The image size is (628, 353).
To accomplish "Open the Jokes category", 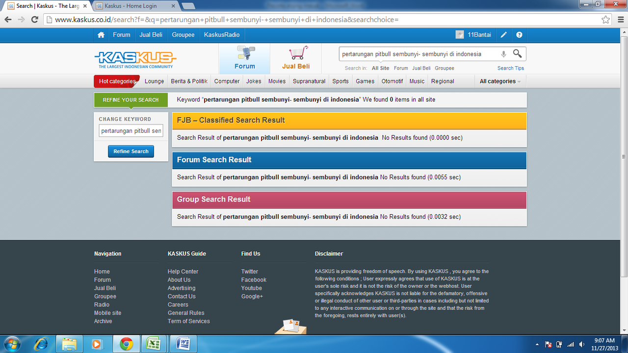I will 254,81.
